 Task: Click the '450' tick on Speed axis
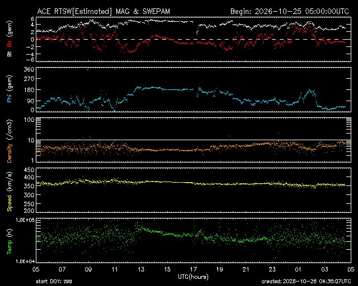[x=29, y=170]
